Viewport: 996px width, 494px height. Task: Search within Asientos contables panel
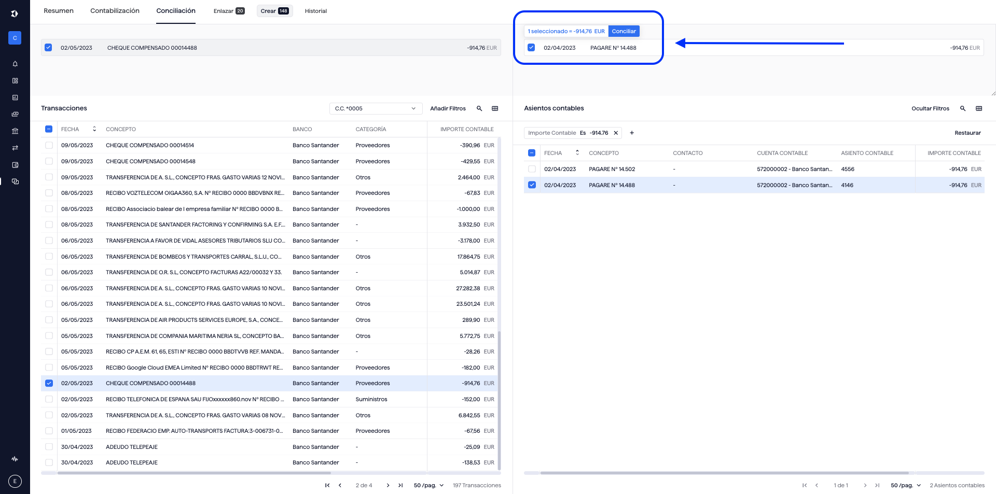[x=963, y=108]
